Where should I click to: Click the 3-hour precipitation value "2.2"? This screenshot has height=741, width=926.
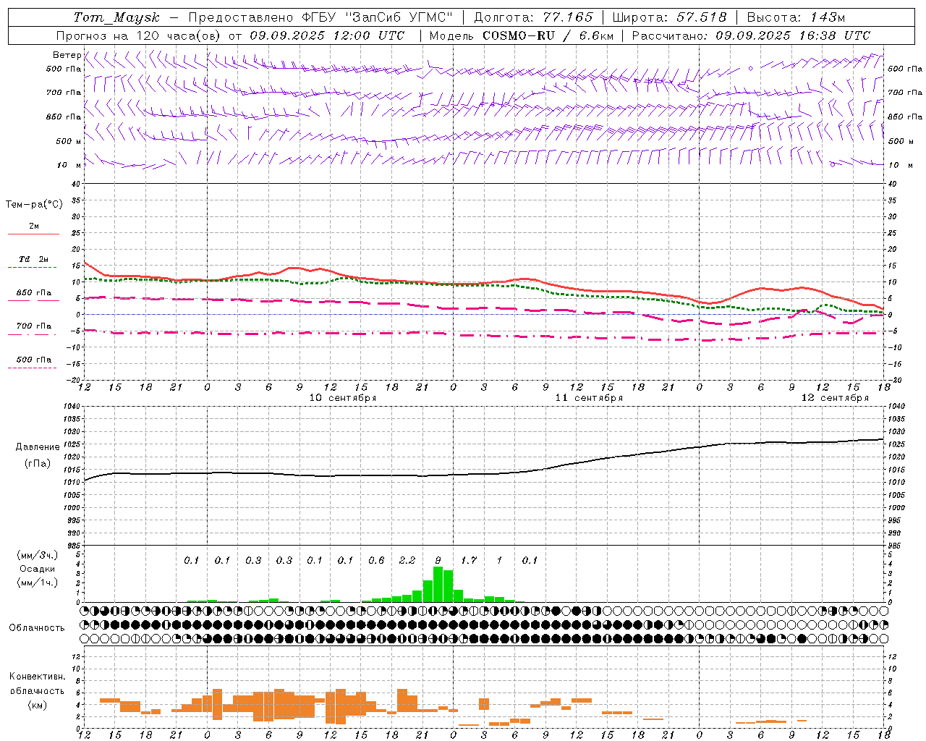tap(407, 561)
